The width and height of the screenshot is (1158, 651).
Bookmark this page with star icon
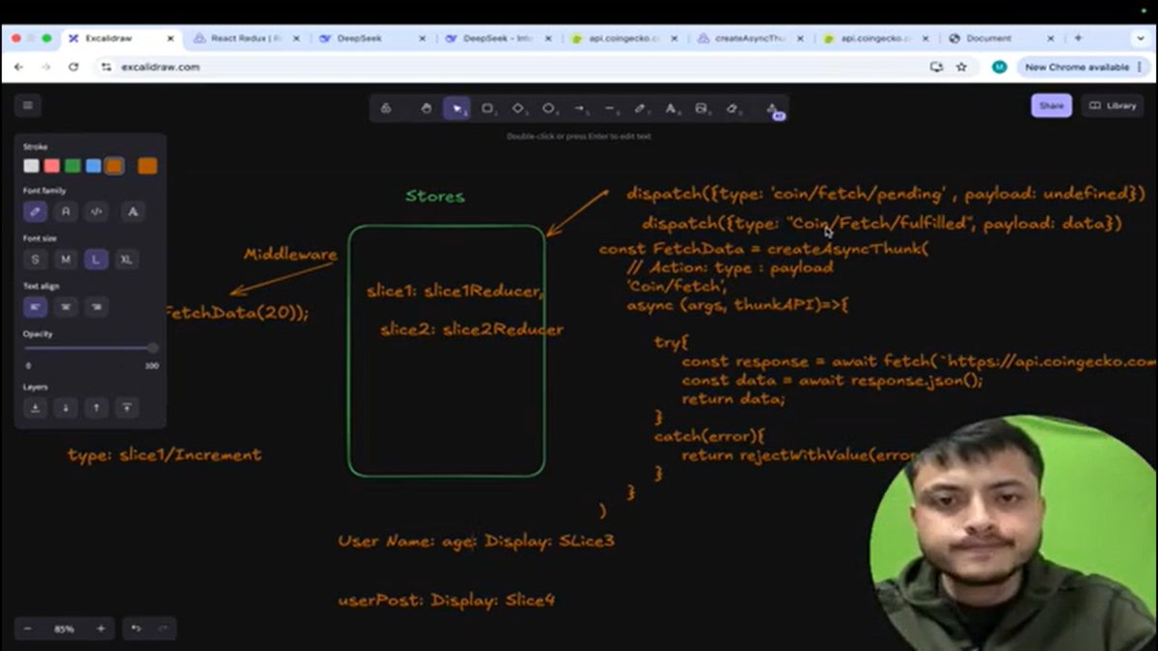pos(961,67)
